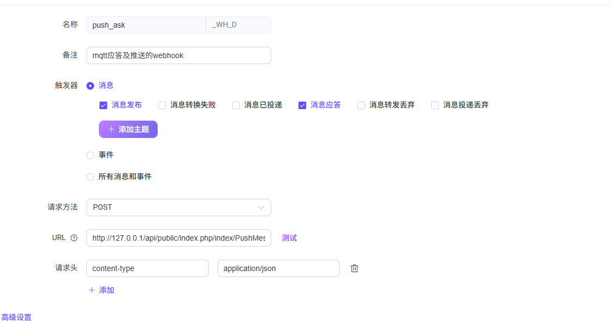Screen dimensions: 610x327
Task: Edit the content-type header key field
Action: point(147,268)
